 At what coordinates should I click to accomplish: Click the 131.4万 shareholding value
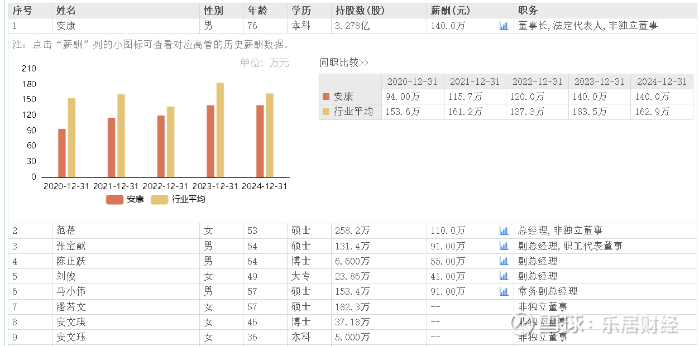[352, 246]
